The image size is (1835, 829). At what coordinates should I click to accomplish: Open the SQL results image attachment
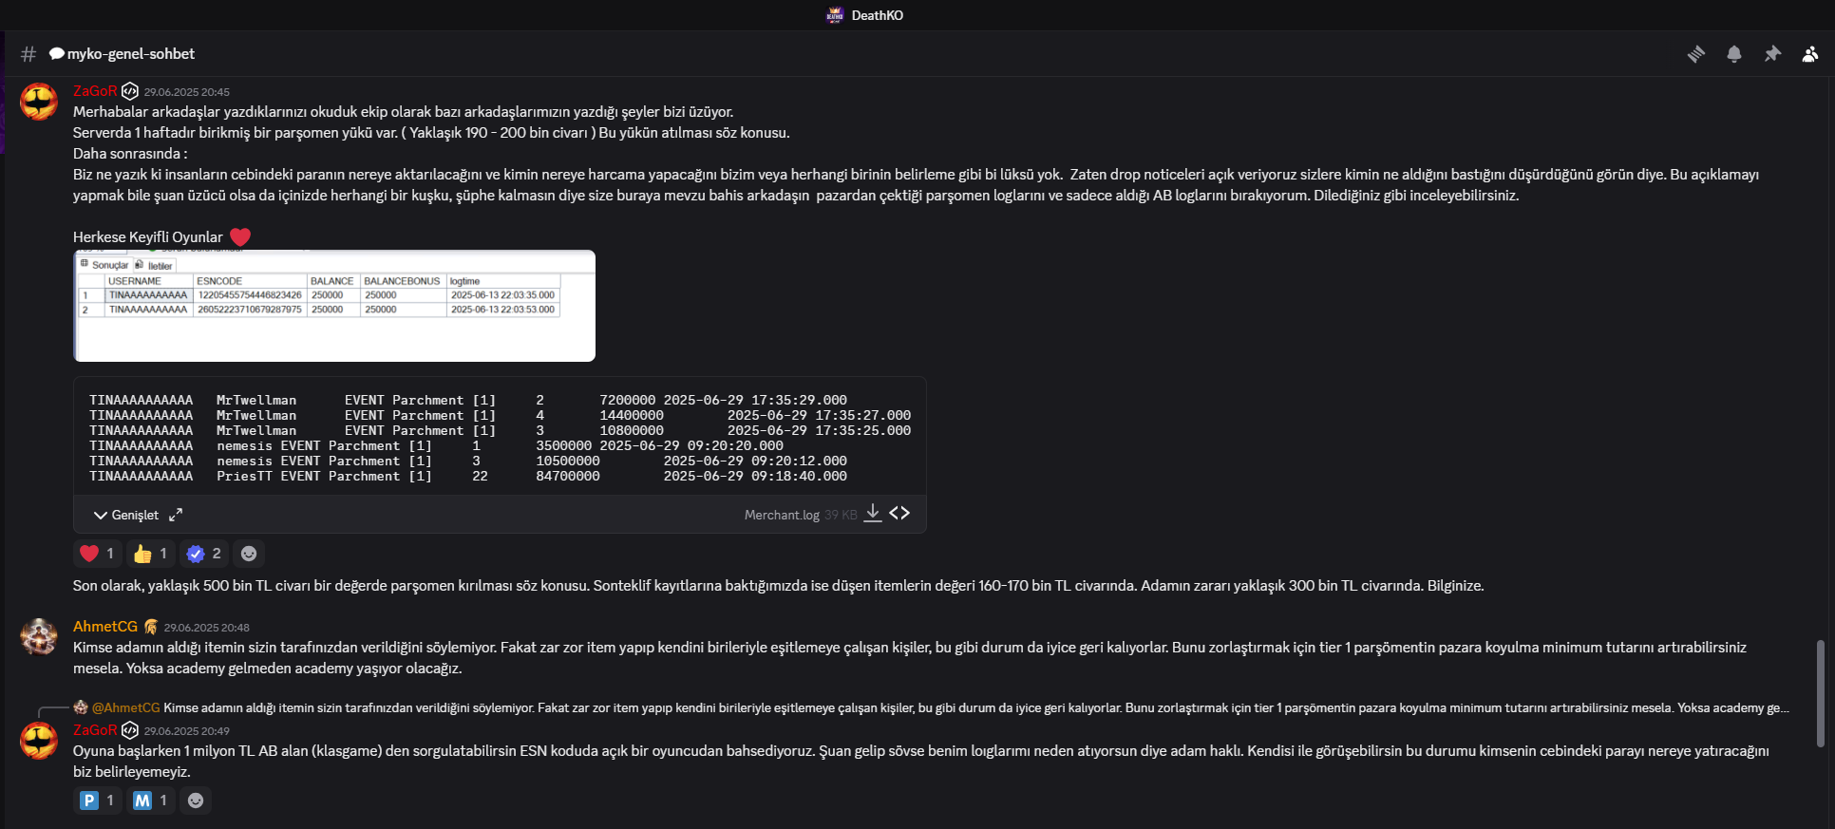(334, 306)
